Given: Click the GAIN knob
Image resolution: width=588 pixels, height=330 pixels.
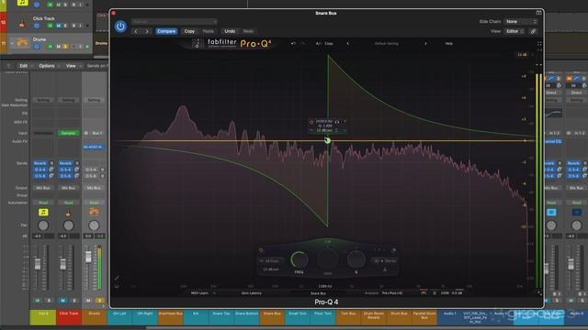Looking at the screenshot, I should point(327,259).
